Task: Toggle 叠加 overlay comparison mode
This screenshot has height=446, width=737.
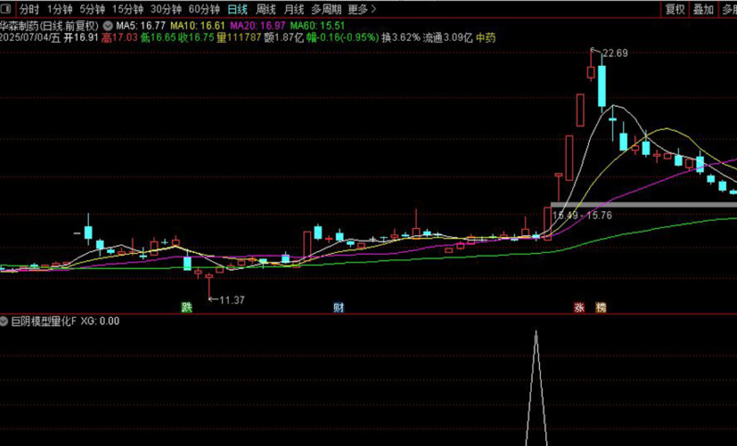Action: tap(702, 9)
